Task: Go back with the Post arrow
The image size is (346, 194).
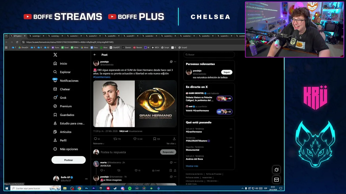Action: [x=95, y=55]
